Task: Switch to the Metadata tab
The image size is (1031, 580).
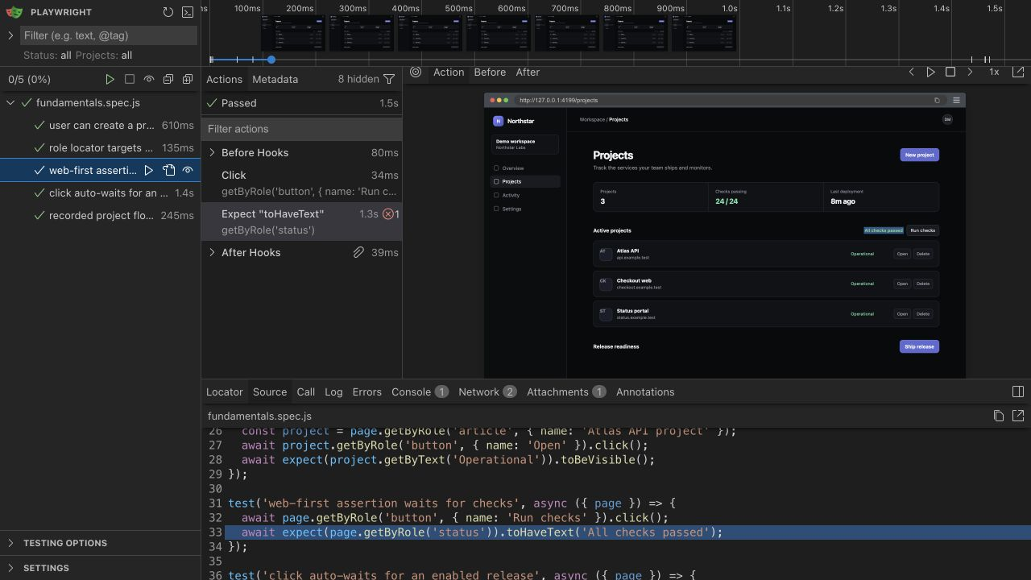Action: coord(275,79)
